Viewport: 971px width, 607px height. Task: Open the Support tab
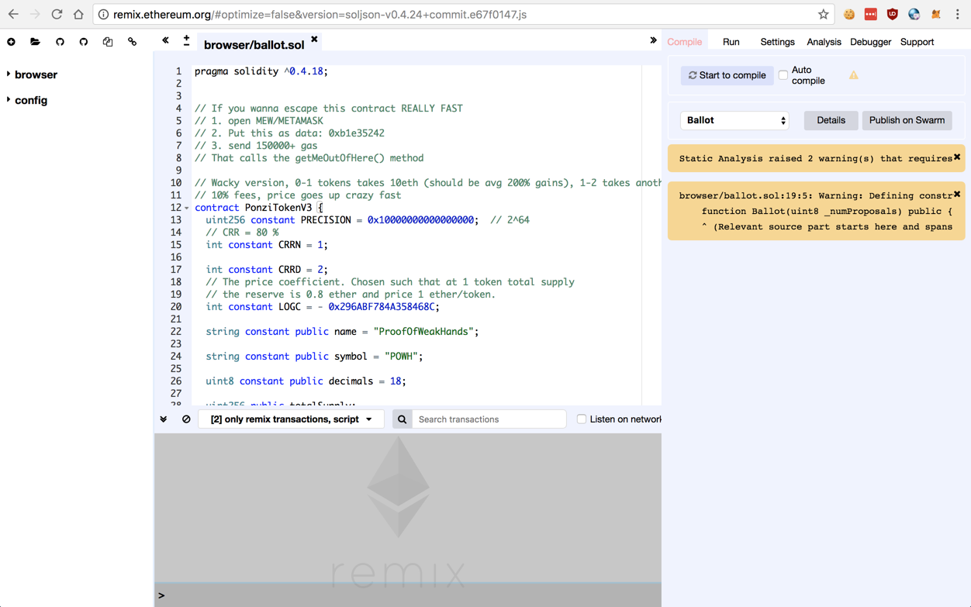point(917,42)
